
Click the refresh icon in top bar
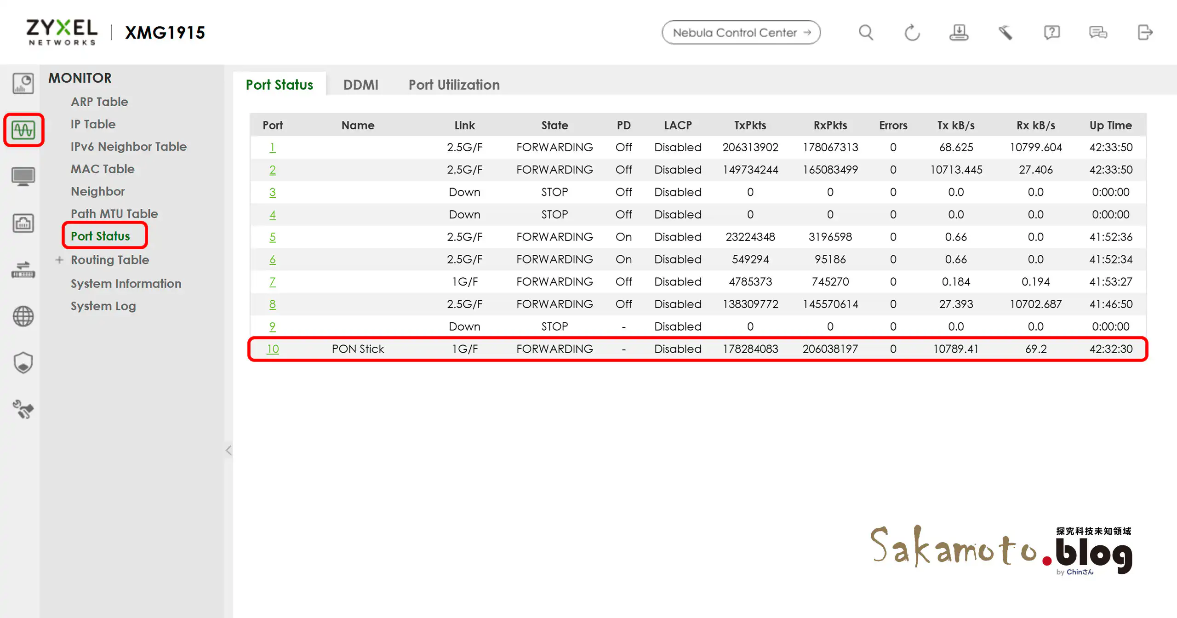coord(912,33)
